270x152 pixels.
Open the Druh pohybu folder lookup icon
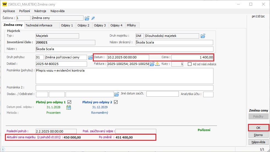click(x=90, y=57)
